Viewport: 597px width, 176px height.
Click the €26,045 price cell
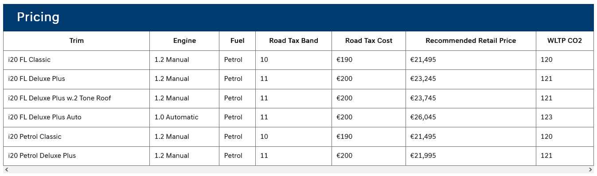[x=471, y=117]
